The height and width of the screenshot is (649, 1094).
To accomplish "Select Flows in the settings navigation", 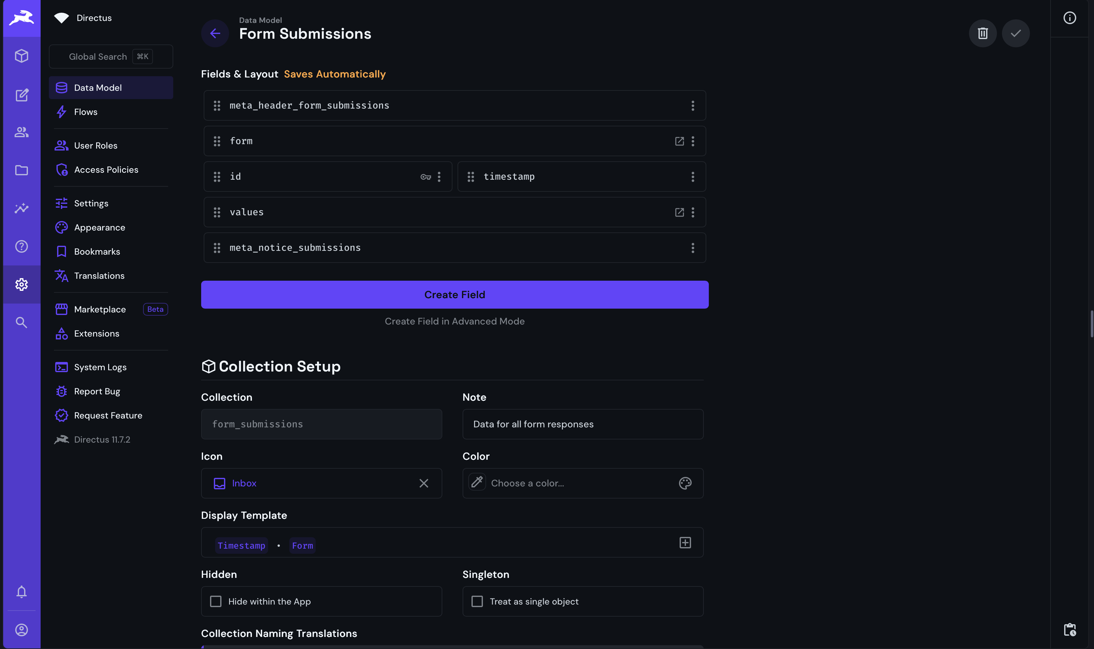I will pyautogui.click(x=86, y=112).
